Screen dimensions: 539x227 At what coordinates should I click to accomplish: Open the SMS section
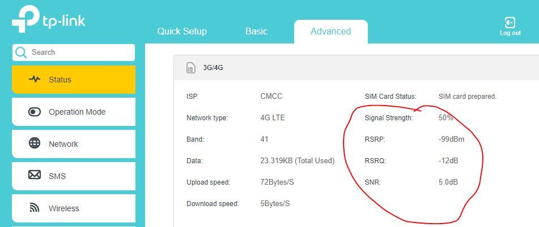(57, 176)
